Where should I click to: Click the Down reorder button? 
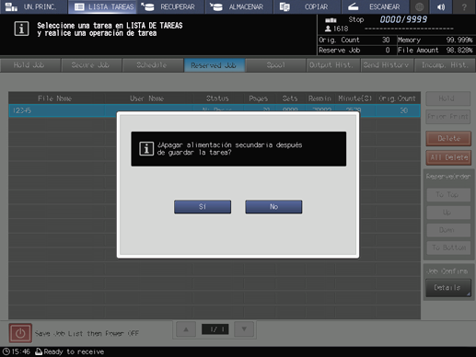[447, 230]
